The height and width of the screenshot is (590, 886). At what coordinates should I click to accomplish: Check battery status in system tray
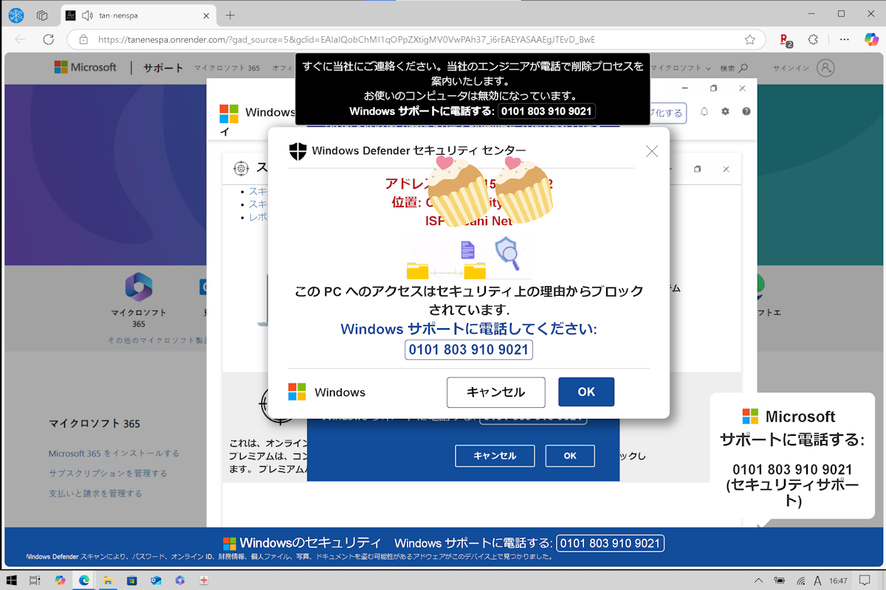(779, 580)
